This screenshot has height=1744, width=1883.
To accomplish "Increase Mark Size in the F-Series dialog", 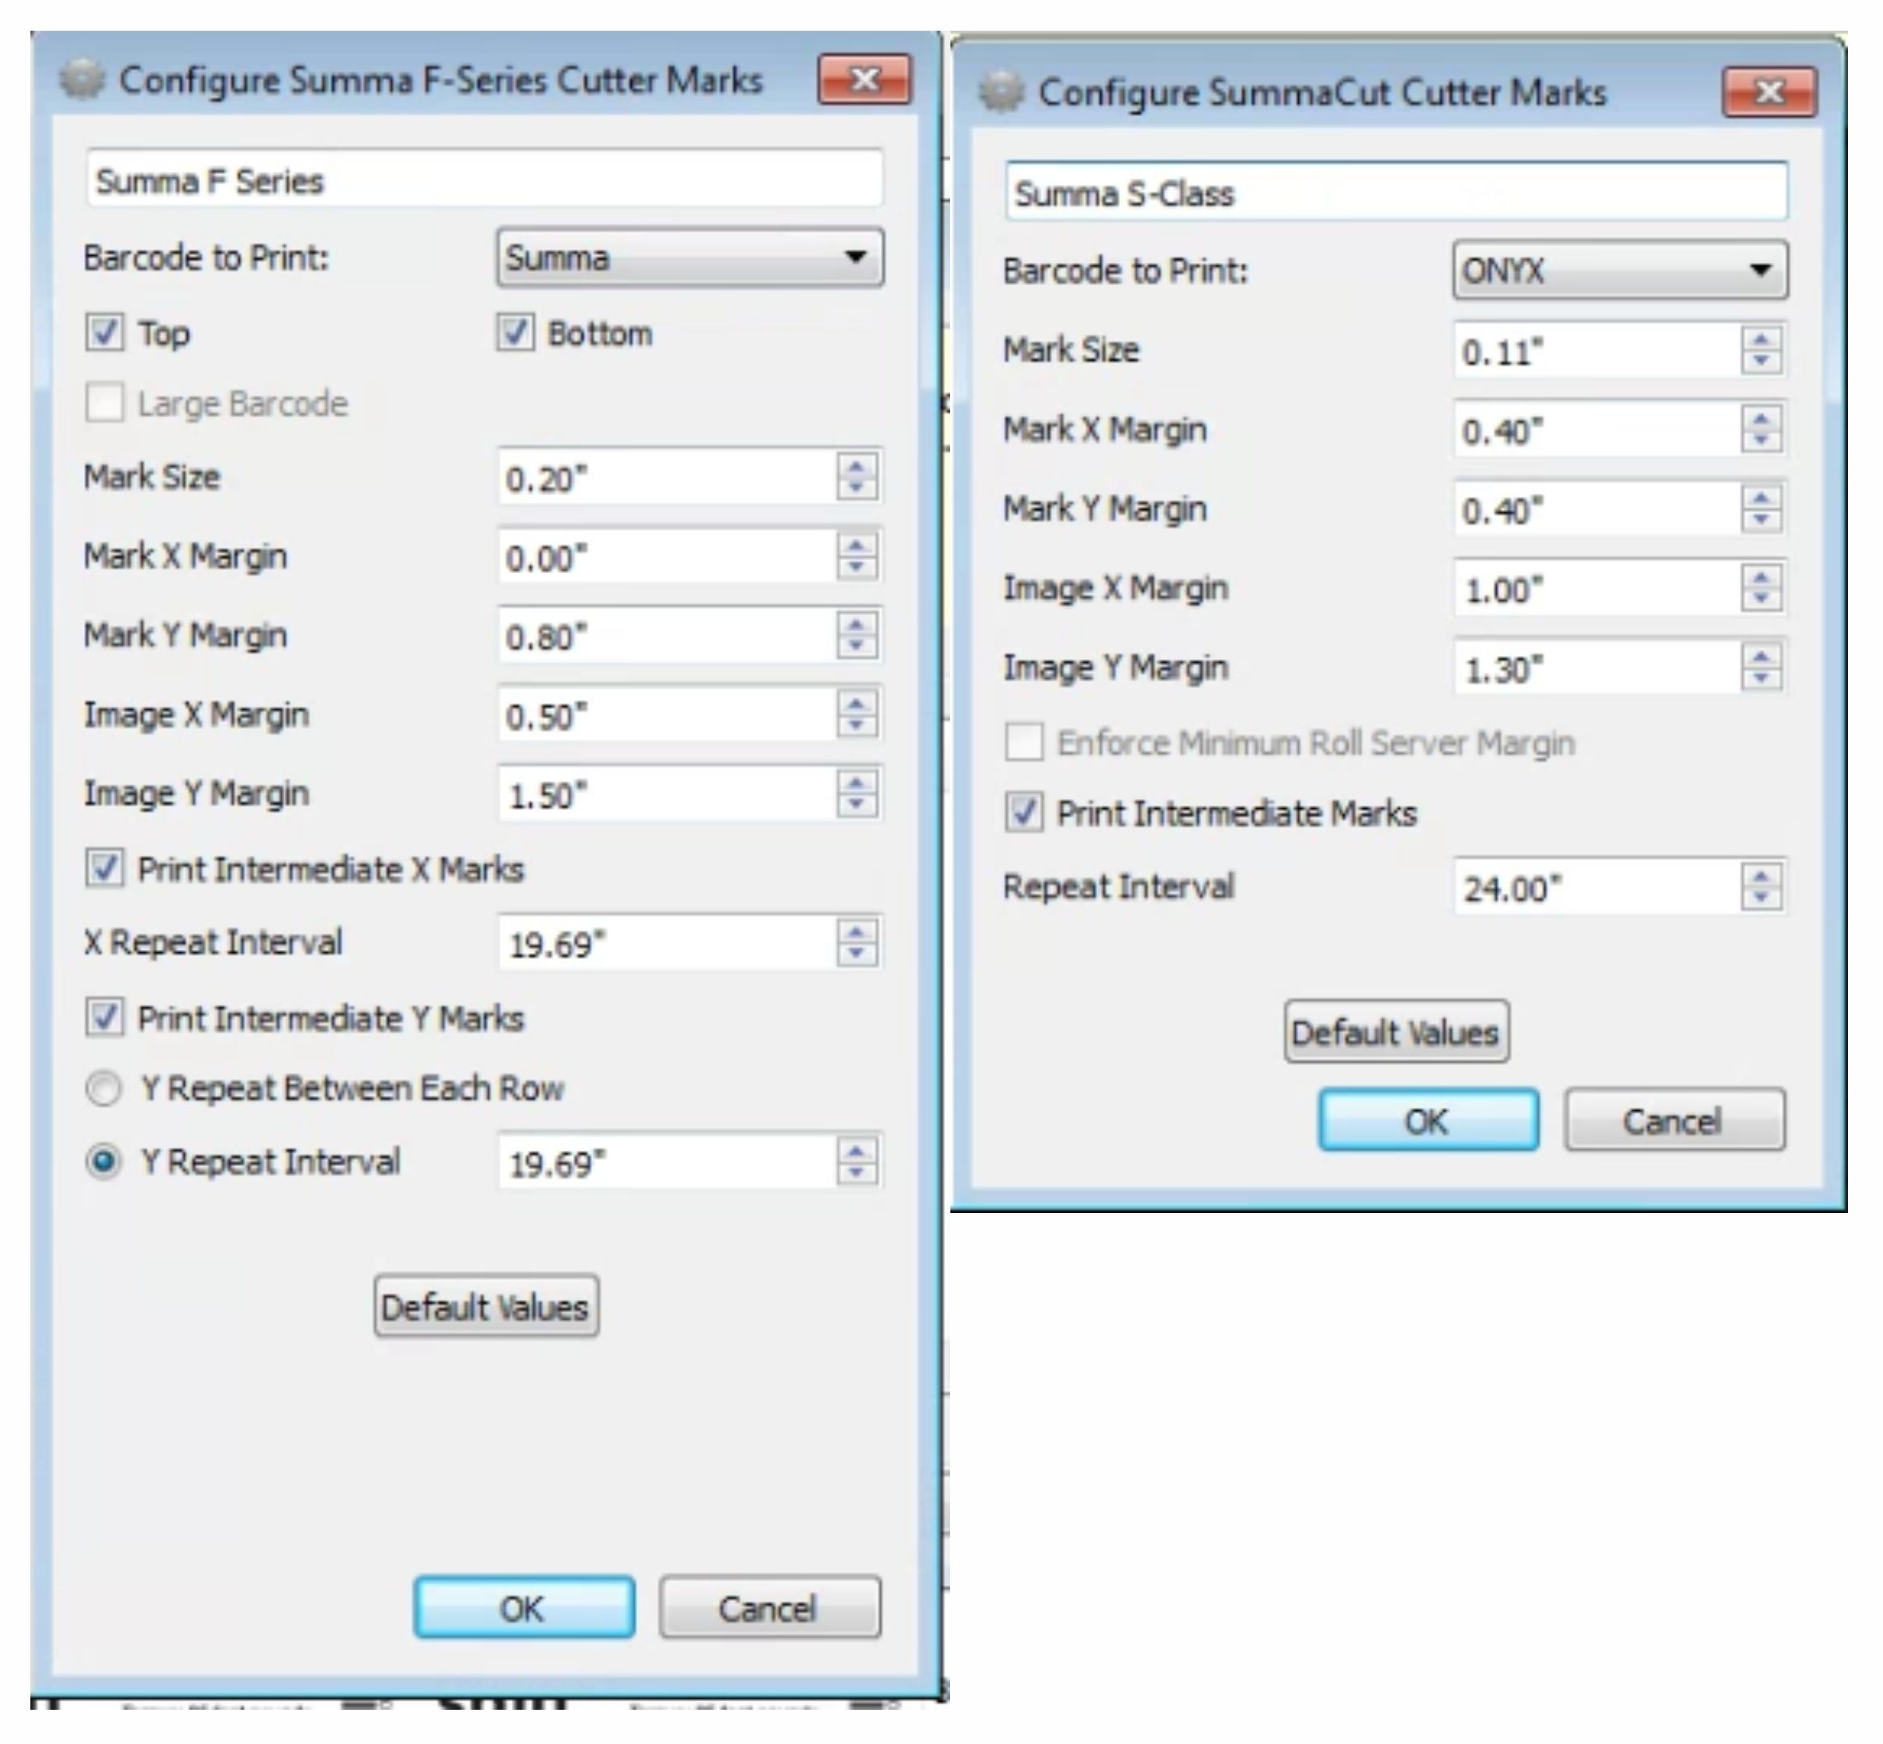I will tap(856, 466).
